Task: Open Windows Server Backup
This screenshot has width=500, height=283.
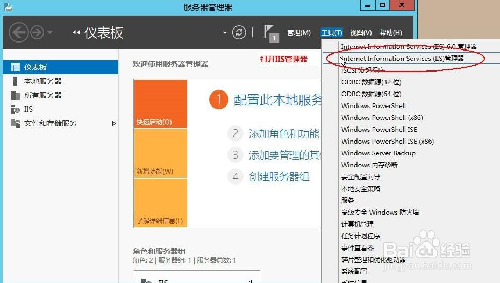Action: coord(378,153)
